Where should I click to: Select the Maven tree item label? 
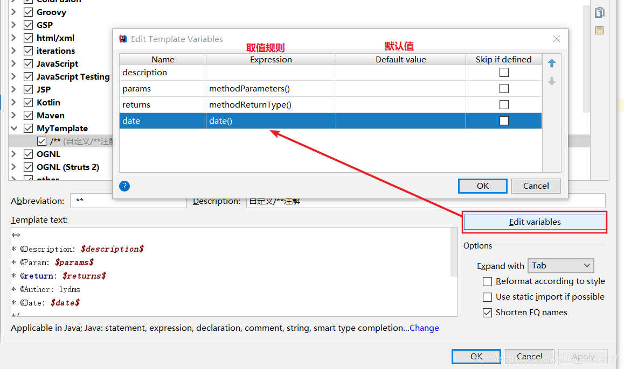tap(51, 116)
